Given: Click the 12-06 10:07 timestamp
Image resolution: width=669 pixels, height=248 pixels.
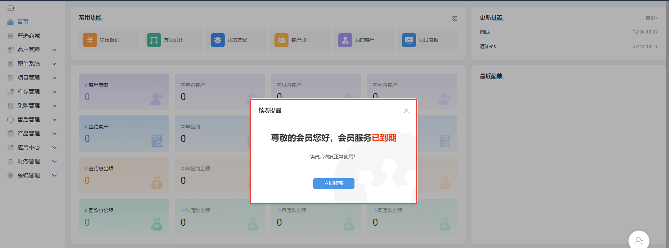Looking at the screenshot, I should tap(645, 32).
